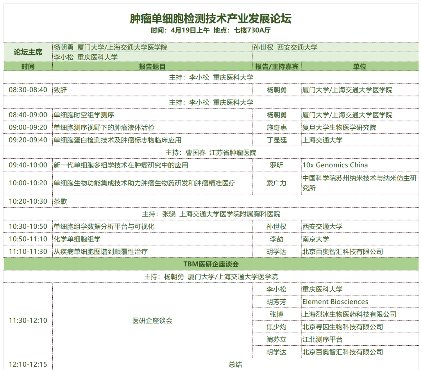This screenshot has height=373, width=422.
Task: Click affiliation Element Biosciences
Action: click(x=335, y=302)
